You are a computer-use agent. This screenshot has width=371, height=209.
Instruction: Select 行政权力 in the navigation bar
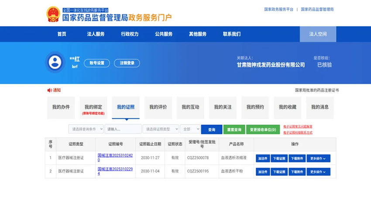(x=130, y=34)
